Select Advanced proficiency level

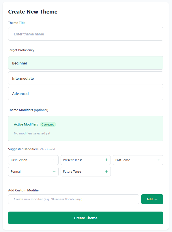point(86,93)
